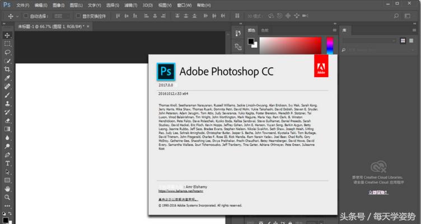This screenshot has height=224, width=421.
Task: Select the Quick Selection tool
Action: point(7,61)
